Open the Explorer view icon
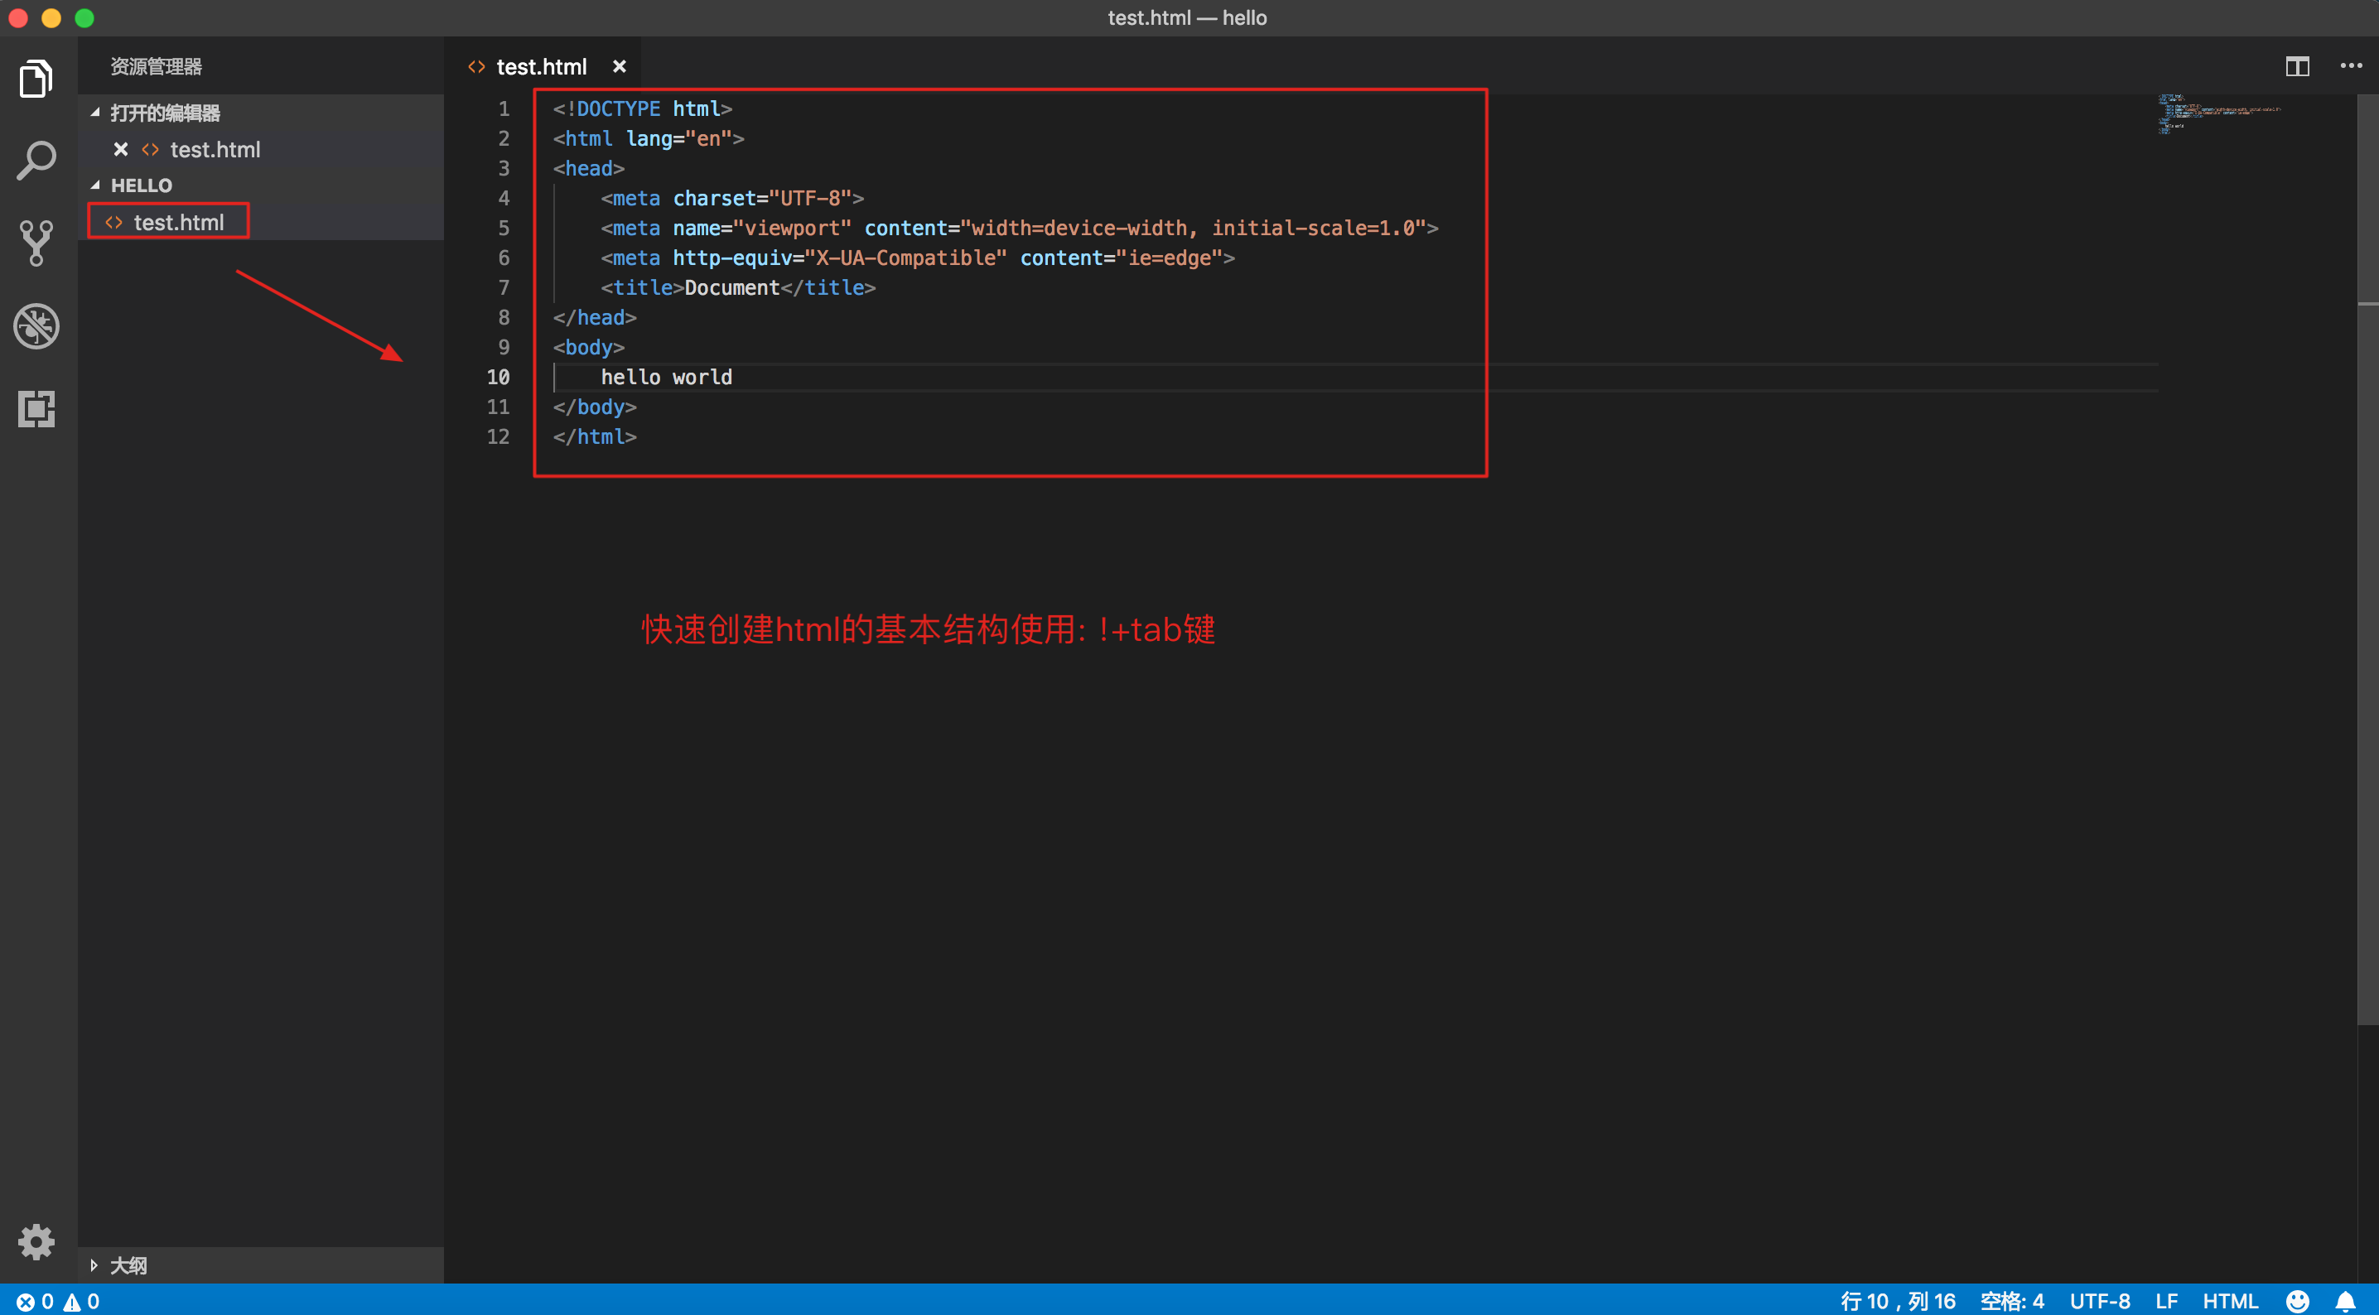This screenshot has height=1315, width=2379. pos(36,79)
